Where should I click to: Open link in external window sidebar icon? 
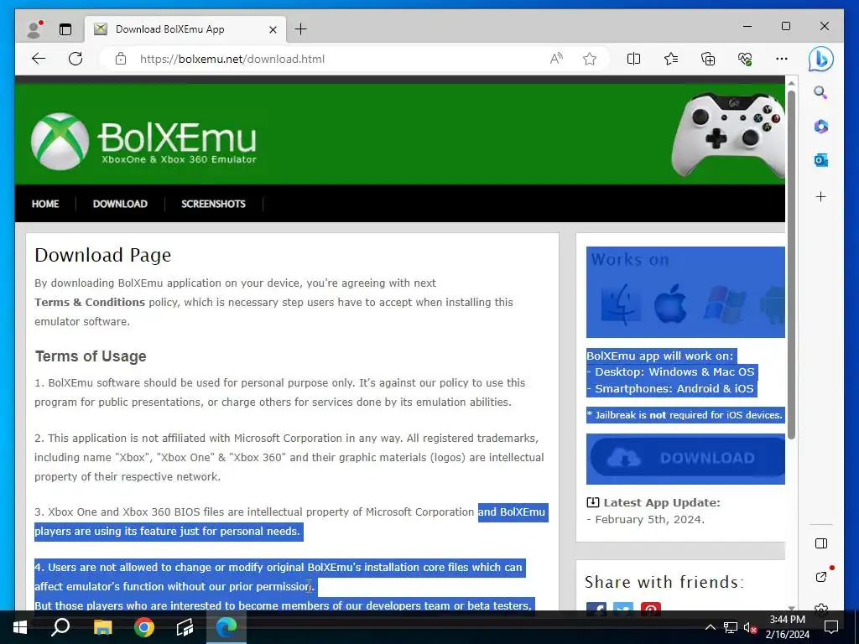820,577
